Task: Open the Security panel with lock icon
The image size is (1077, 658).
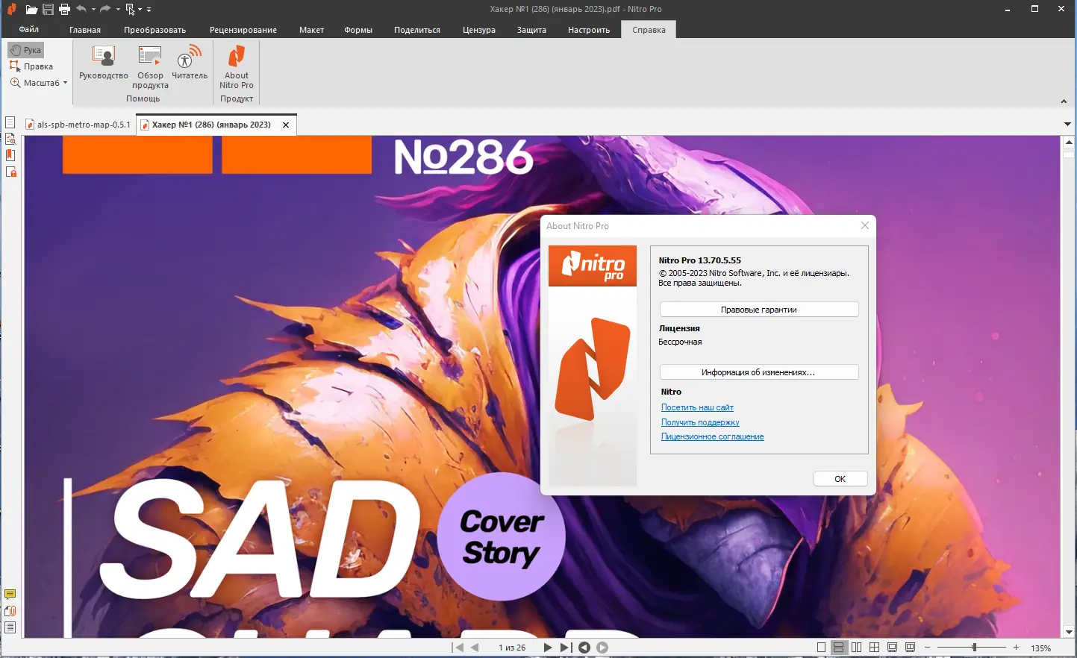Action: point(10,172)
